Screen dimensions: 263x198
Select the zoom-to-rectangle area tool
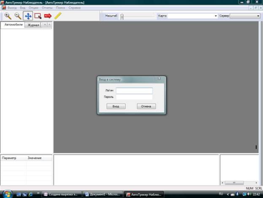click(x=38, y=16)
